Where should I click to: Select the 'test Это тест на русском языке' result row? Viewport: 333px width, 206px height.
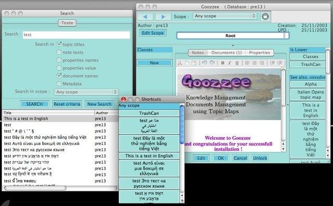[x=60, y=150]
